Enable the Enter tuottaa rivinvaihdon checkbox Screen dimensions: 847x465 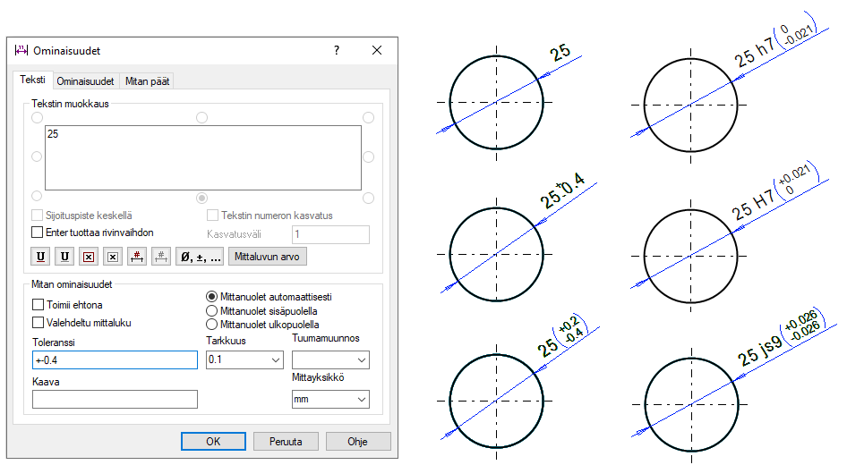pos(38,232)
